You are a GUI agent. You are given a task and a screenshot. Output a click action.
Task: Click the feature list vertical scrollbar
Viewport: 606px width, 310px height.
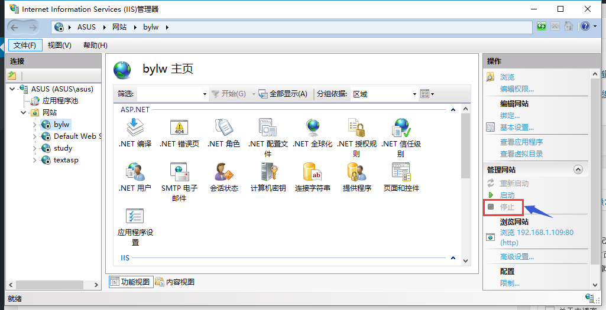click(x=465, y=146)
